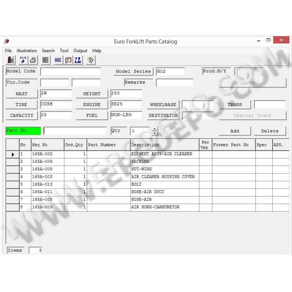This screenshot has width=292, height=292.
Task: Click the MAST button
Action: pos(22,94)
